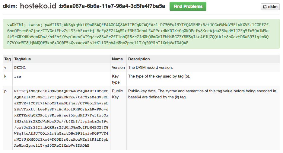Select the TagValue column header
The width and height of the screenshot is (283, 153).
point(23,59)
